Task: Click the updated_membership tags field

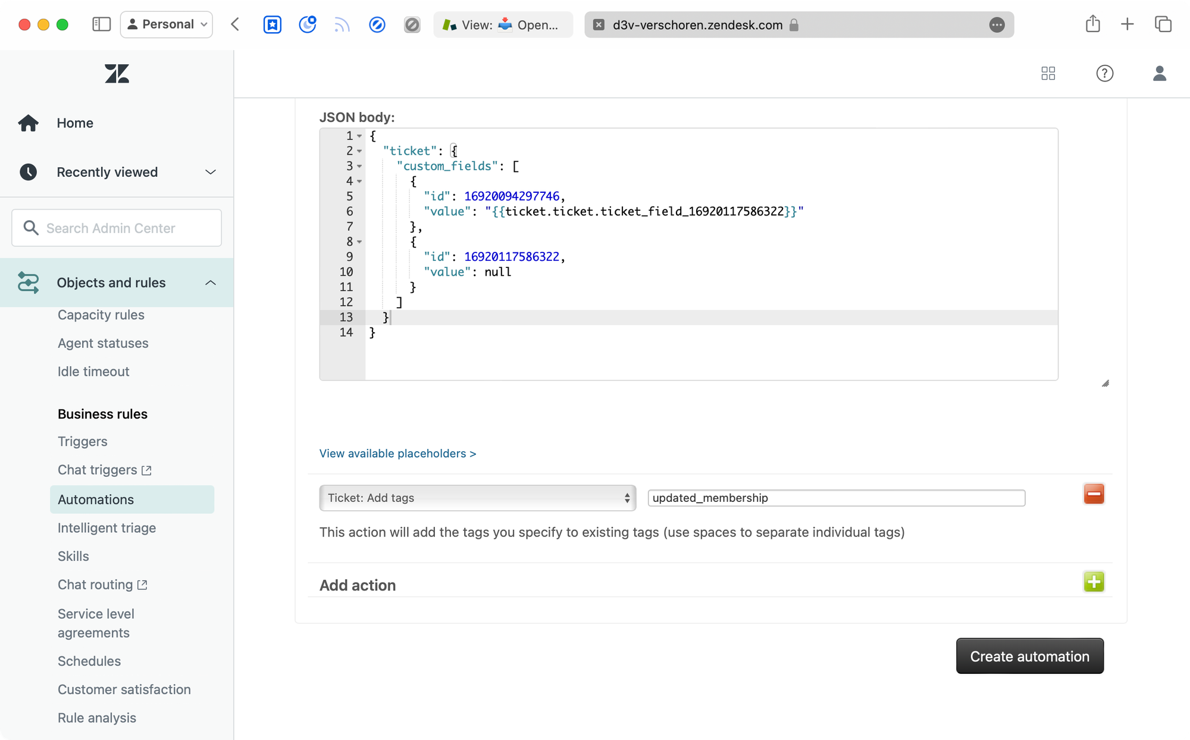Action: 836,498
